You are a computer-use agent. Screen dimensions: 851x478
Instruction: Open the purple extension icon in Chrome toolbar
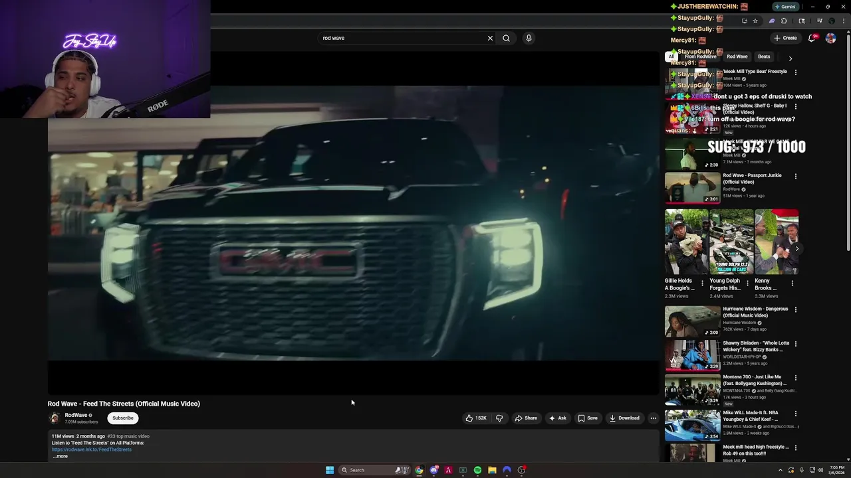[772, 21]
